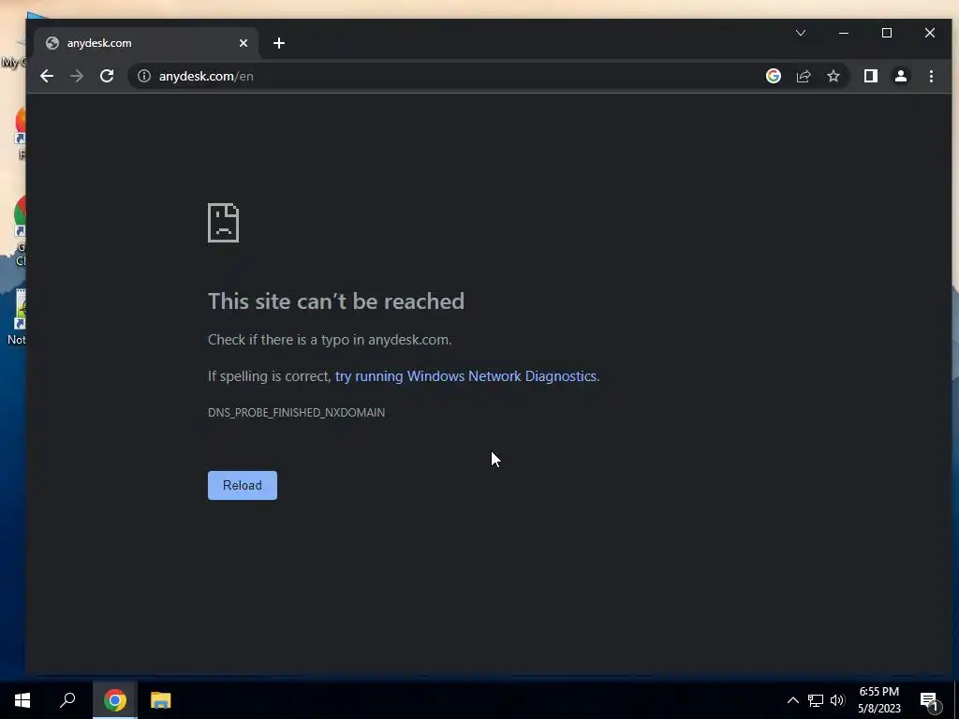Open the Windows Start menu
The height and width of the screenshot is (719, 959).
tap(22, 700)
